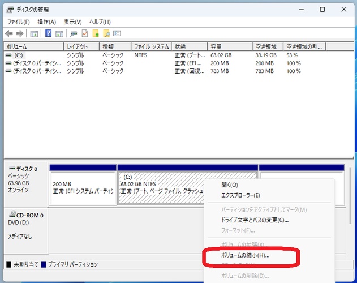The width and height of the screenshot is (357, 283).
Task: Open the ヘルプ(H) menu
Action: tap(100, 22)
